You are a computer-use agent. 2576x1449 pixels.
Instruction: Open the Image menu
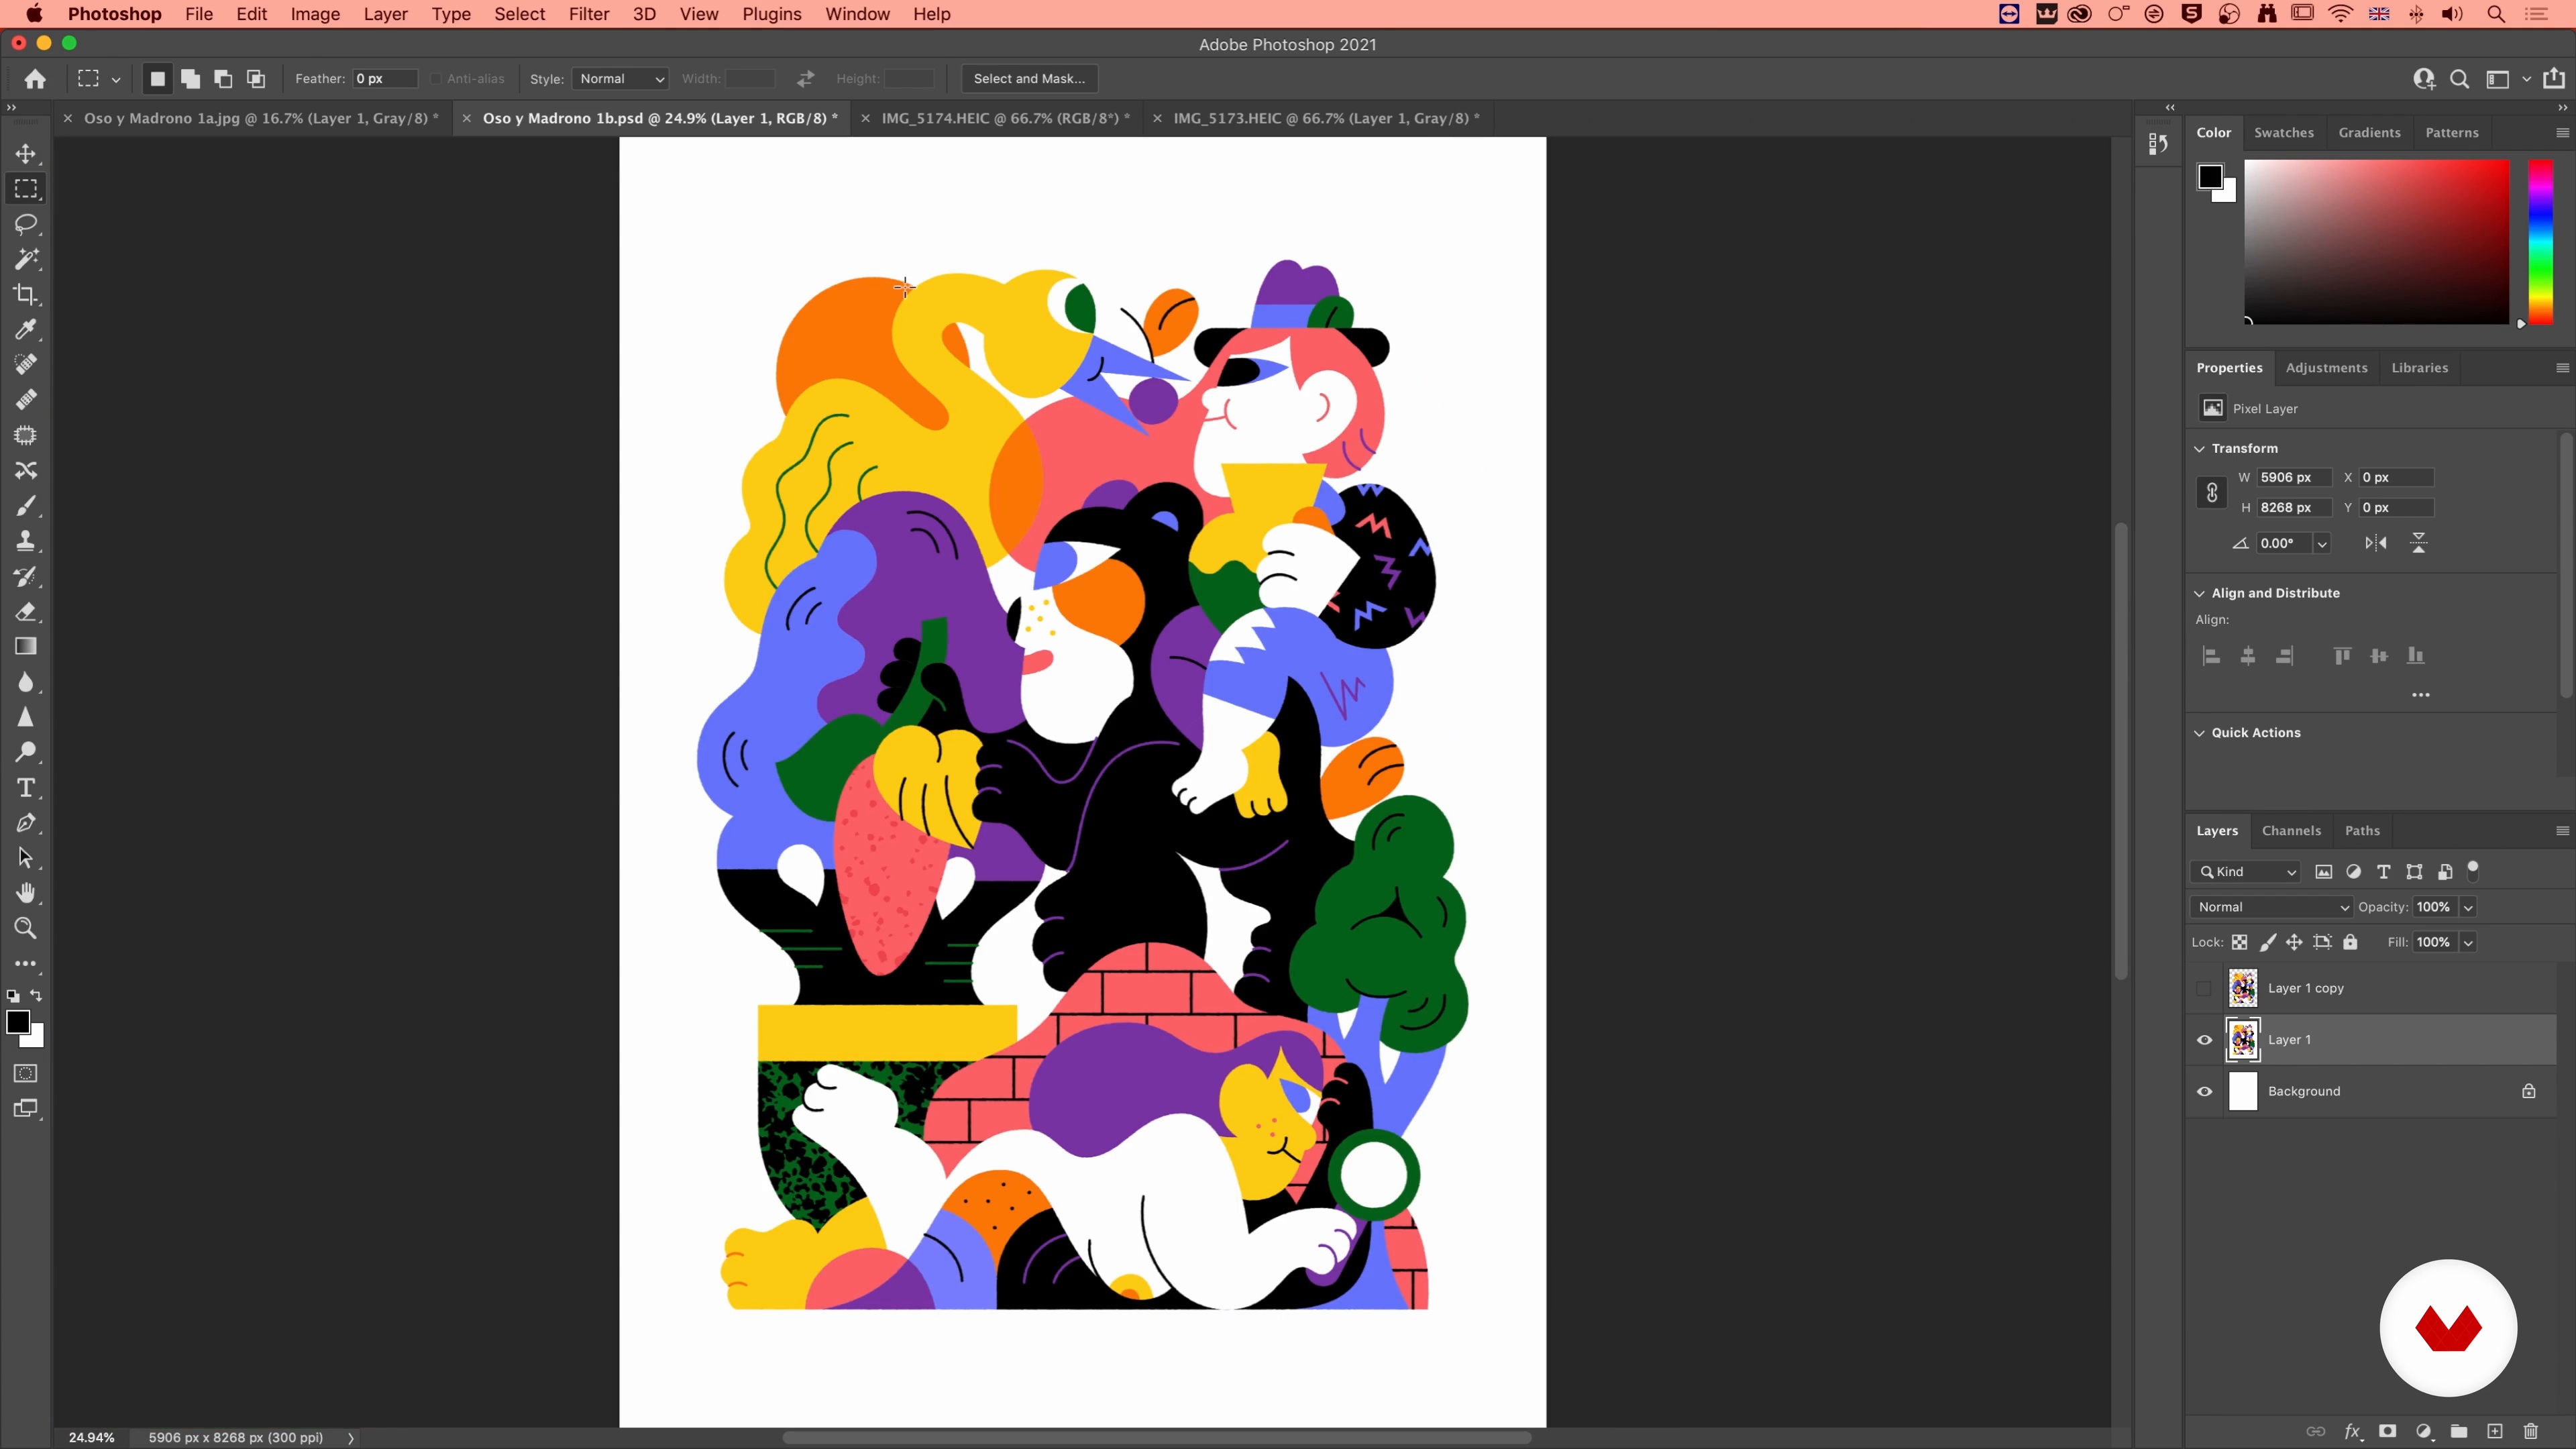[x=315, y=14]
